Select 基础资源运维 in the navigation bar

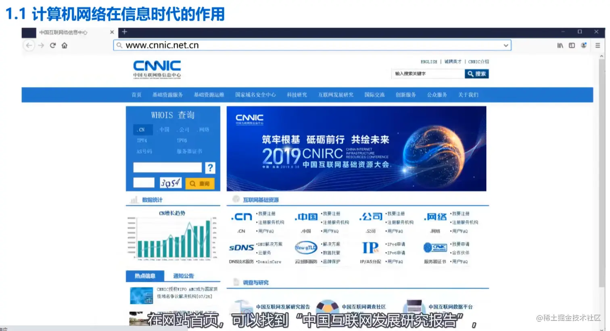pyautogui.click(x=209, y=95)
